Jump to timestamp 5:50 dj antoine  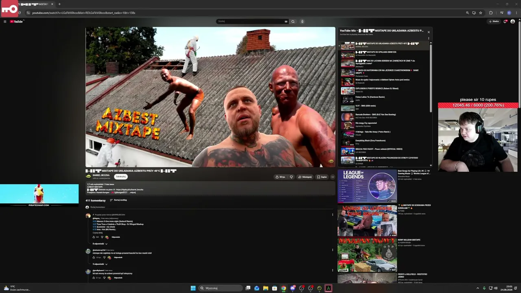coord(94,227)
